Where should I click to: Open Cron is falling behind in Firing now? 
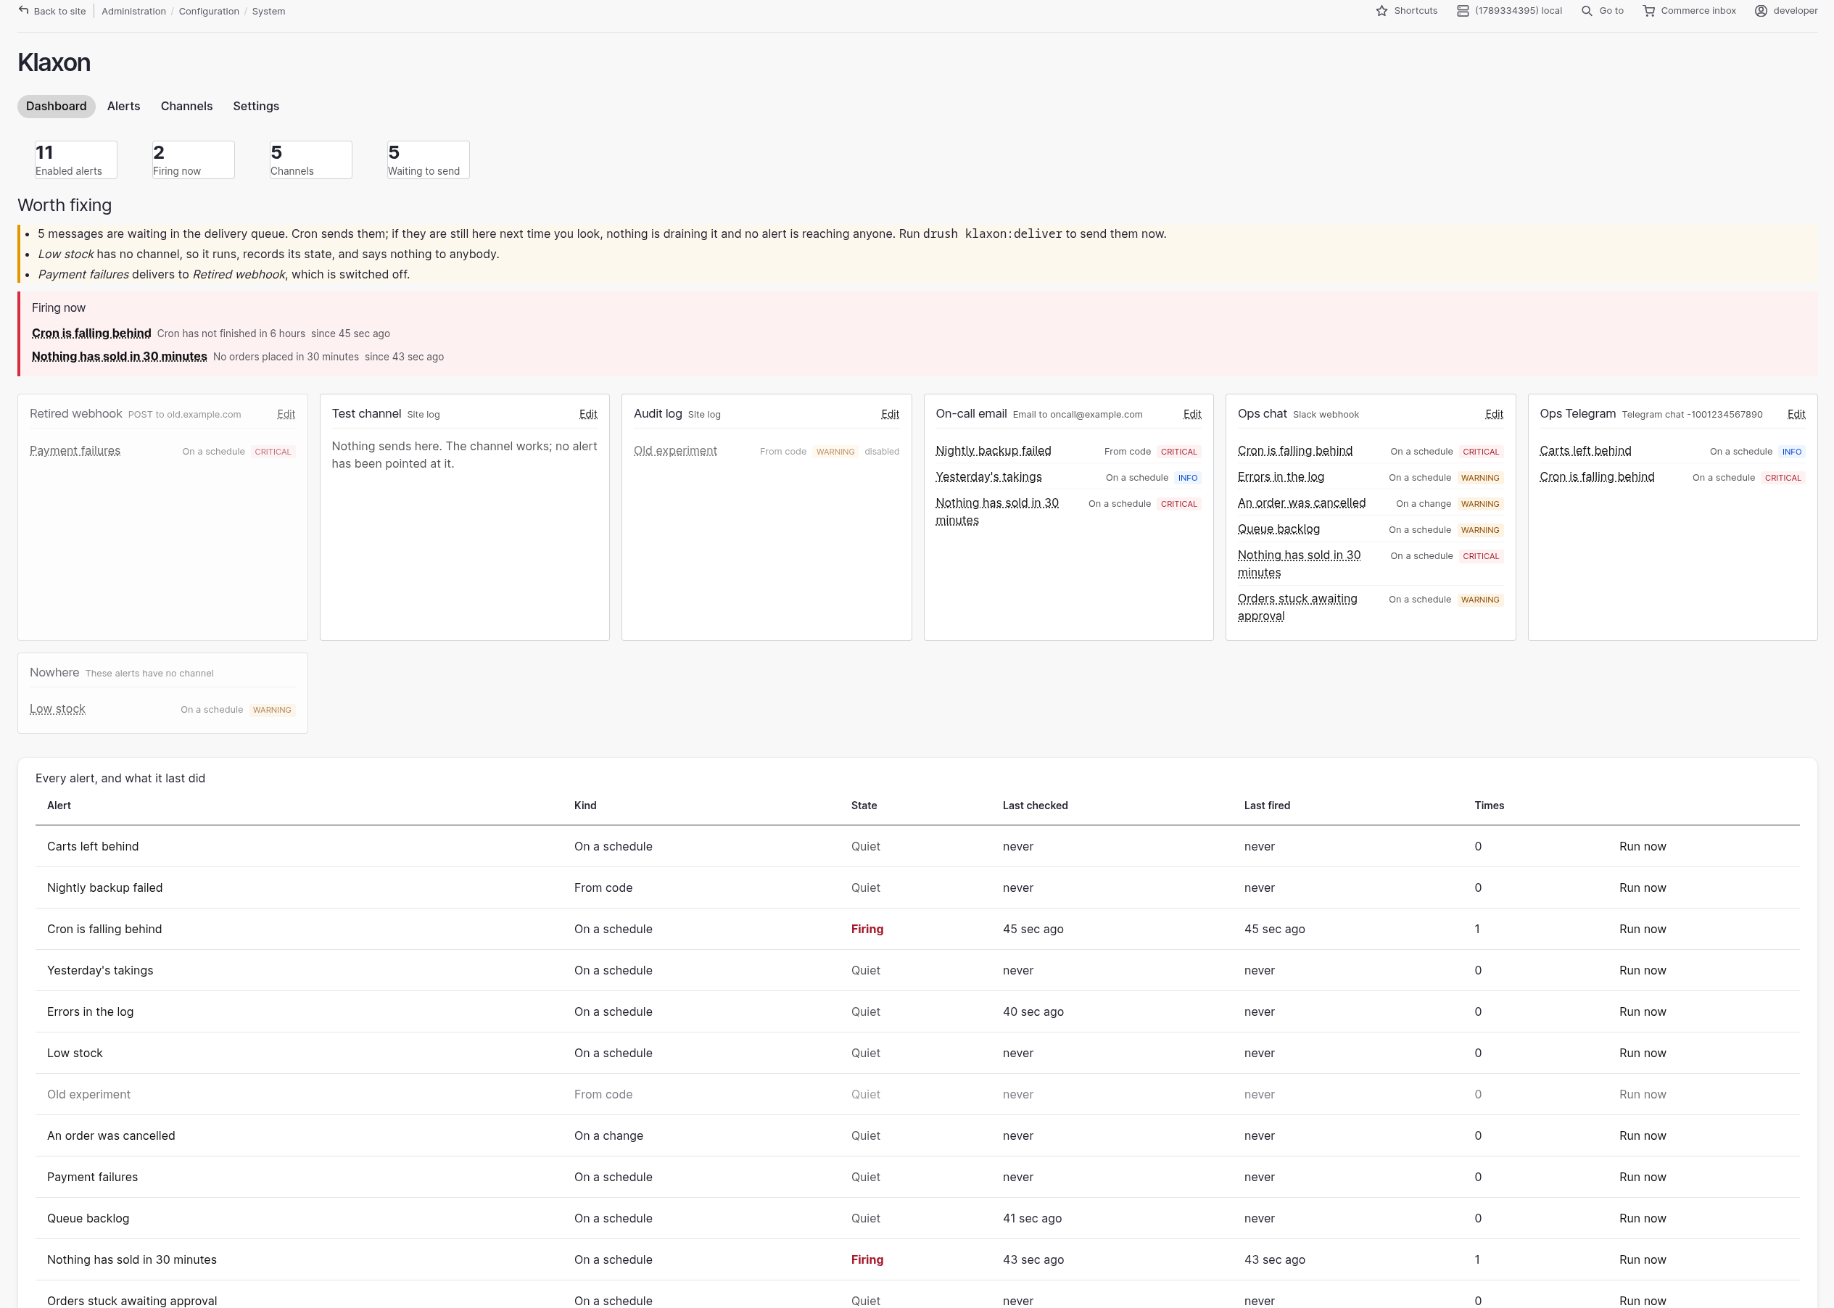pos(91,334)
